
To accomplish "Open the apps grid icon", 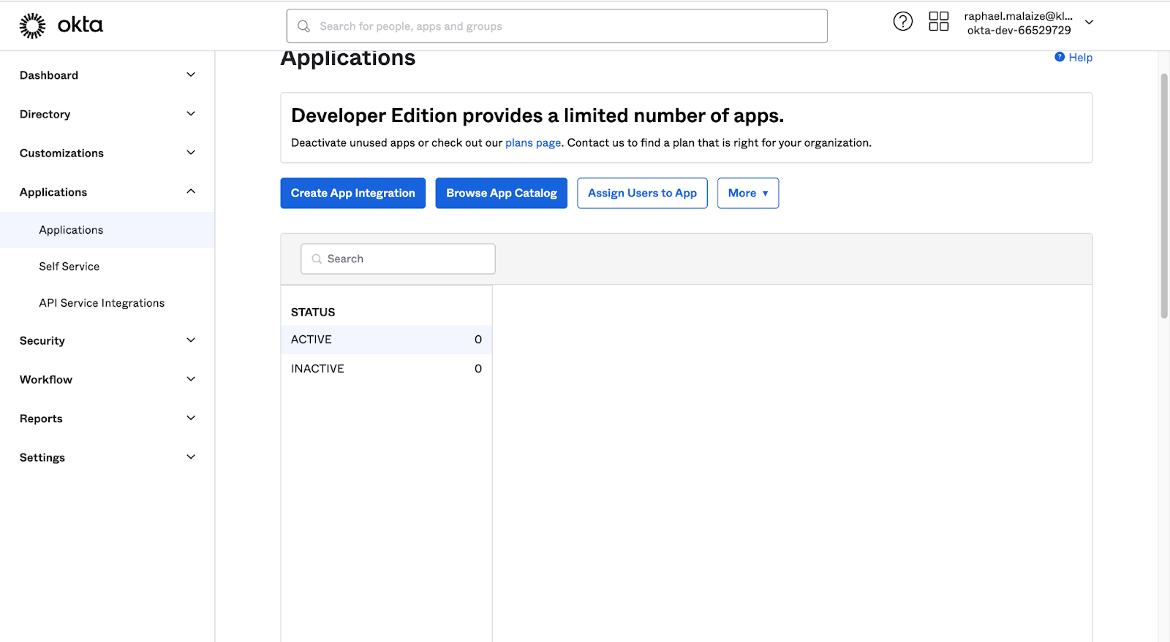I will coord(938,22).
